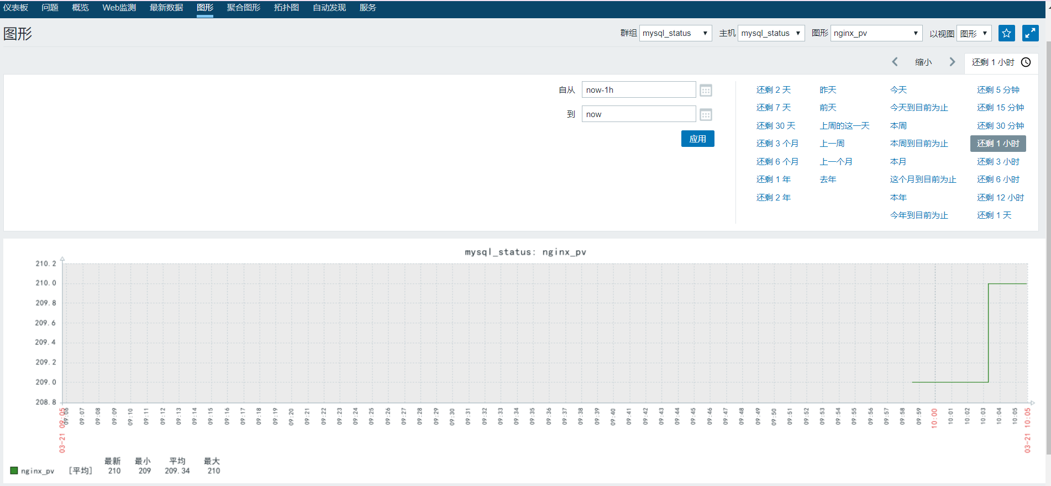Screen dimensions: 1051x486
Task: Open 概览 menu item
Action: click(x=80, y=8)
